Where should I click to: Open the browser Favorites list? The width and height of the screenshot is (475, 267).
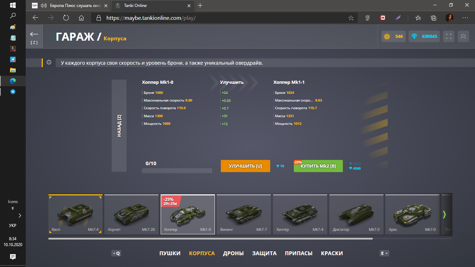418,18
